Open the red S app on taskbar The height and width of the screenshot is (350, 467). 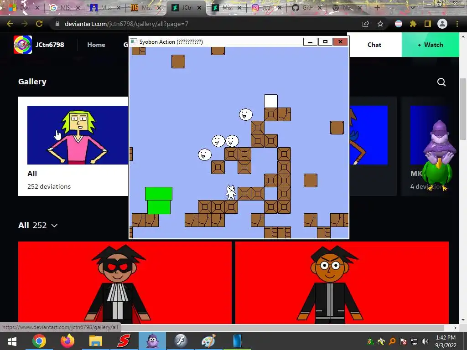[124, 341]
